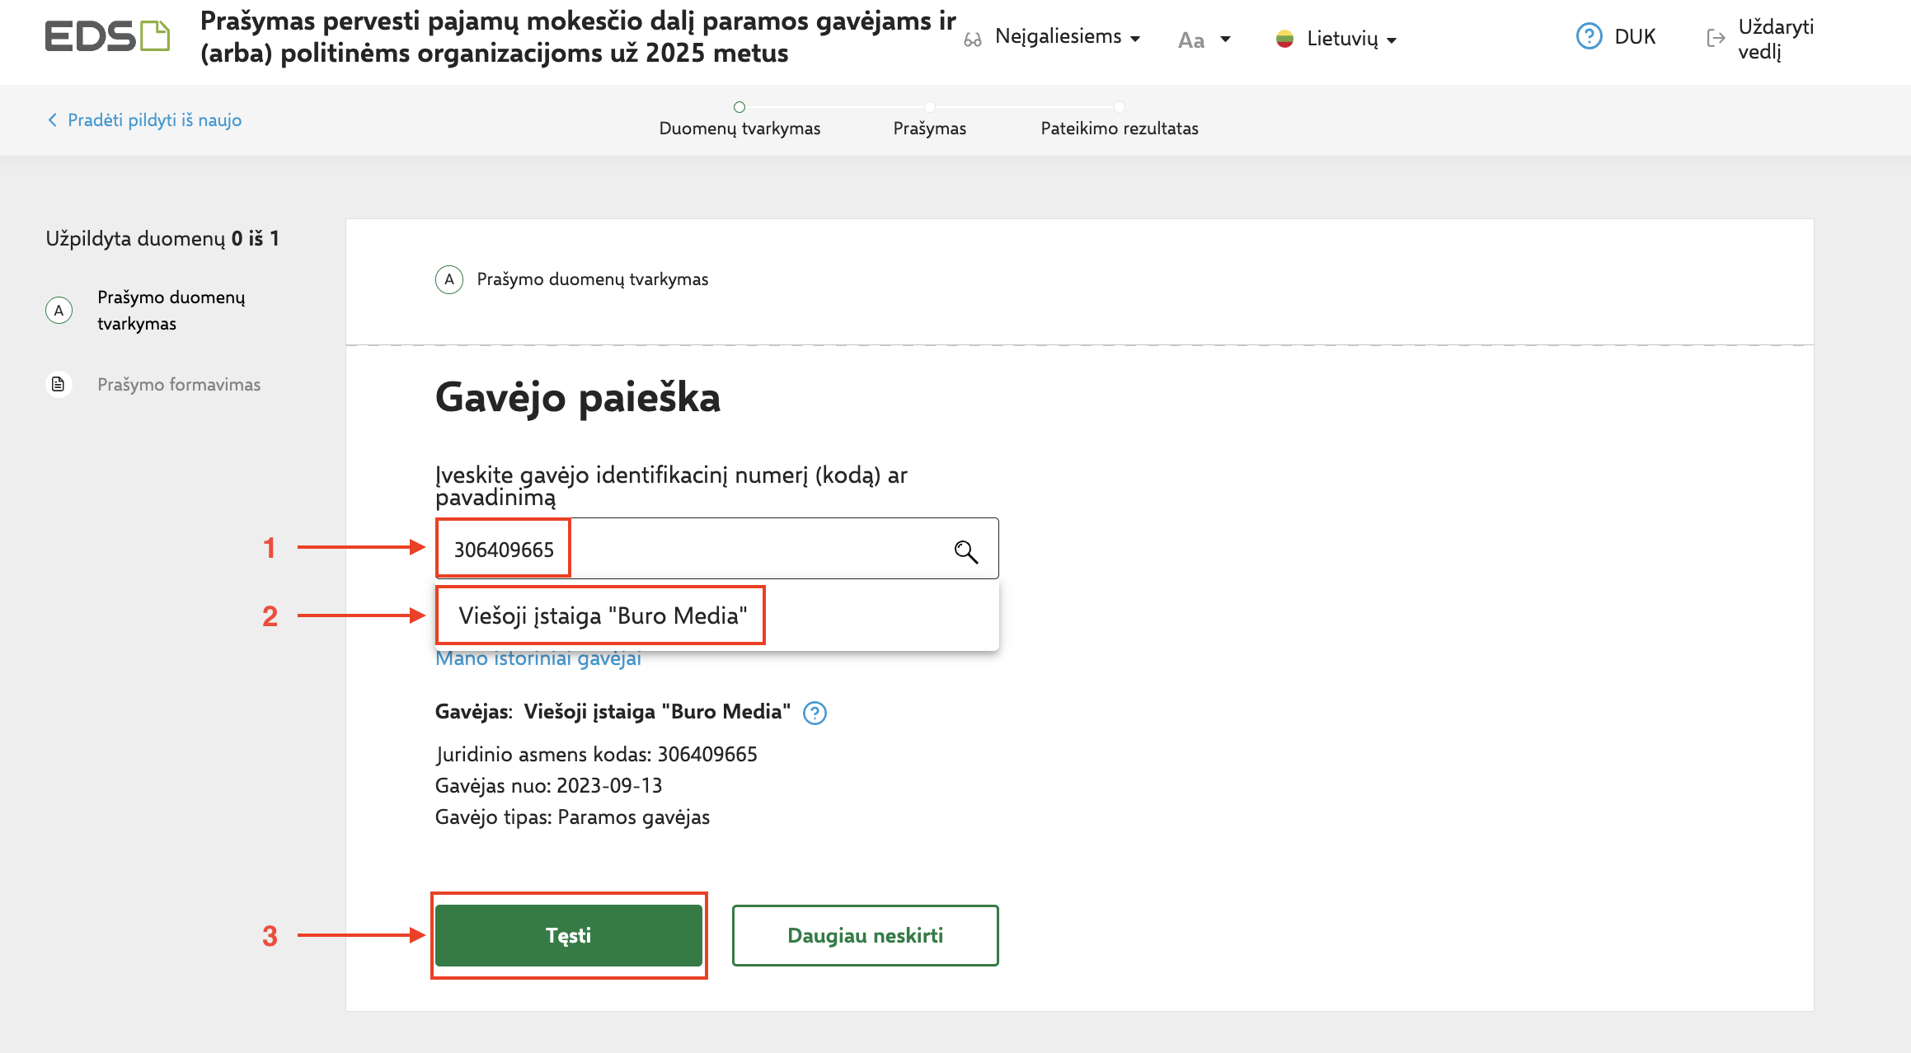Screen dimensions: 1911x1053
Task: Click the circled A icon in the panel header
Action: pyautogui.click(x=449, y=279)
